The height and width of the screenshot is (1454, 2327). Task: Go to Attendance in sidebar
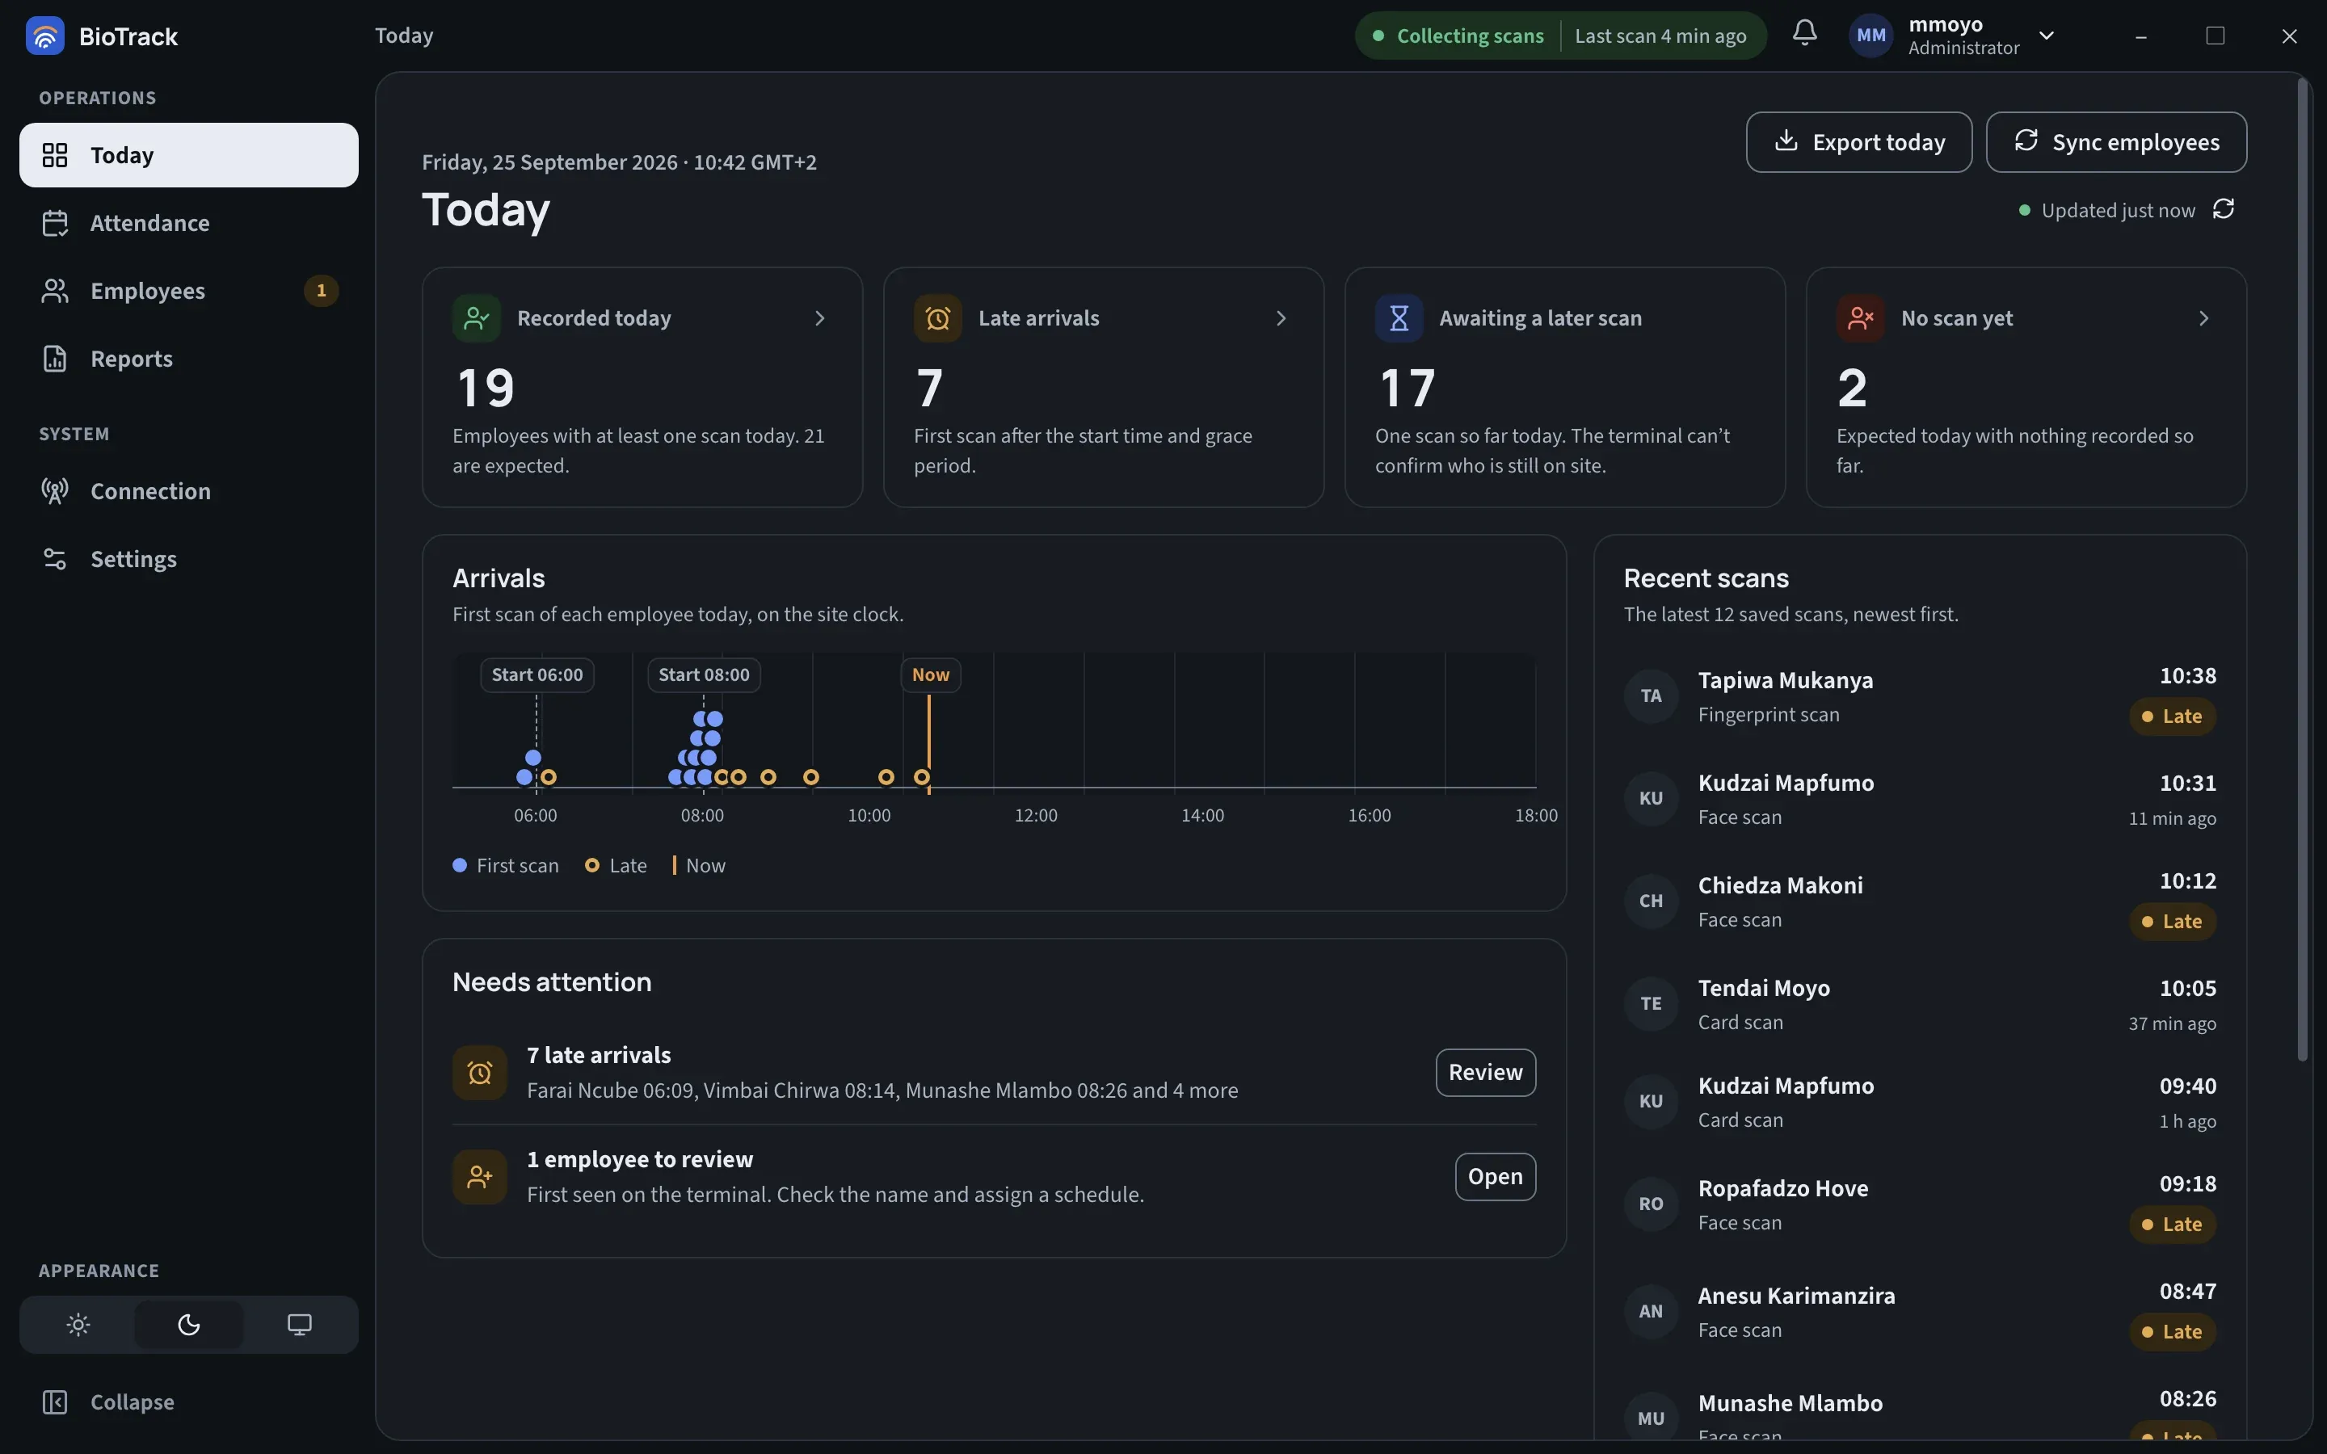pyautogui.click(x=188, y=223)
